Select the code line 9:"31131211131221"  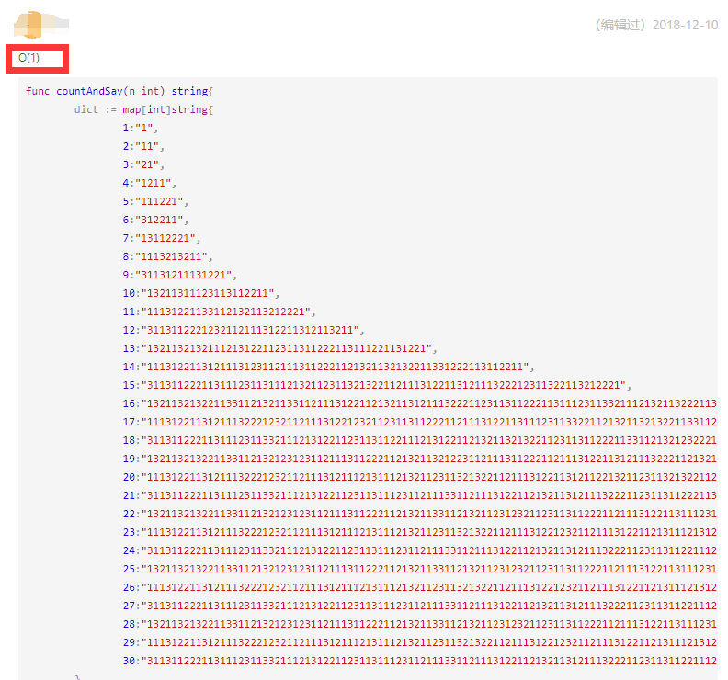179,276
